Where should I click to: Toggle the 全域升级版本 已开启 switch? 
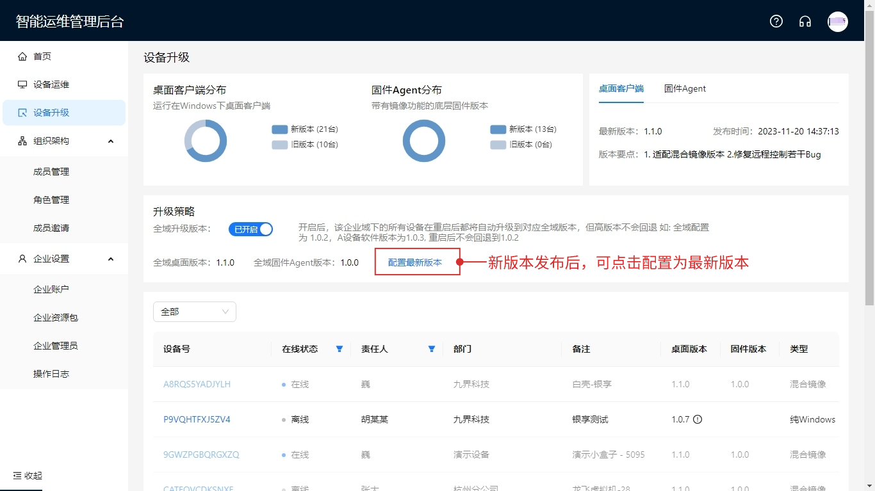pyautogui.click(x=250, y=229)
